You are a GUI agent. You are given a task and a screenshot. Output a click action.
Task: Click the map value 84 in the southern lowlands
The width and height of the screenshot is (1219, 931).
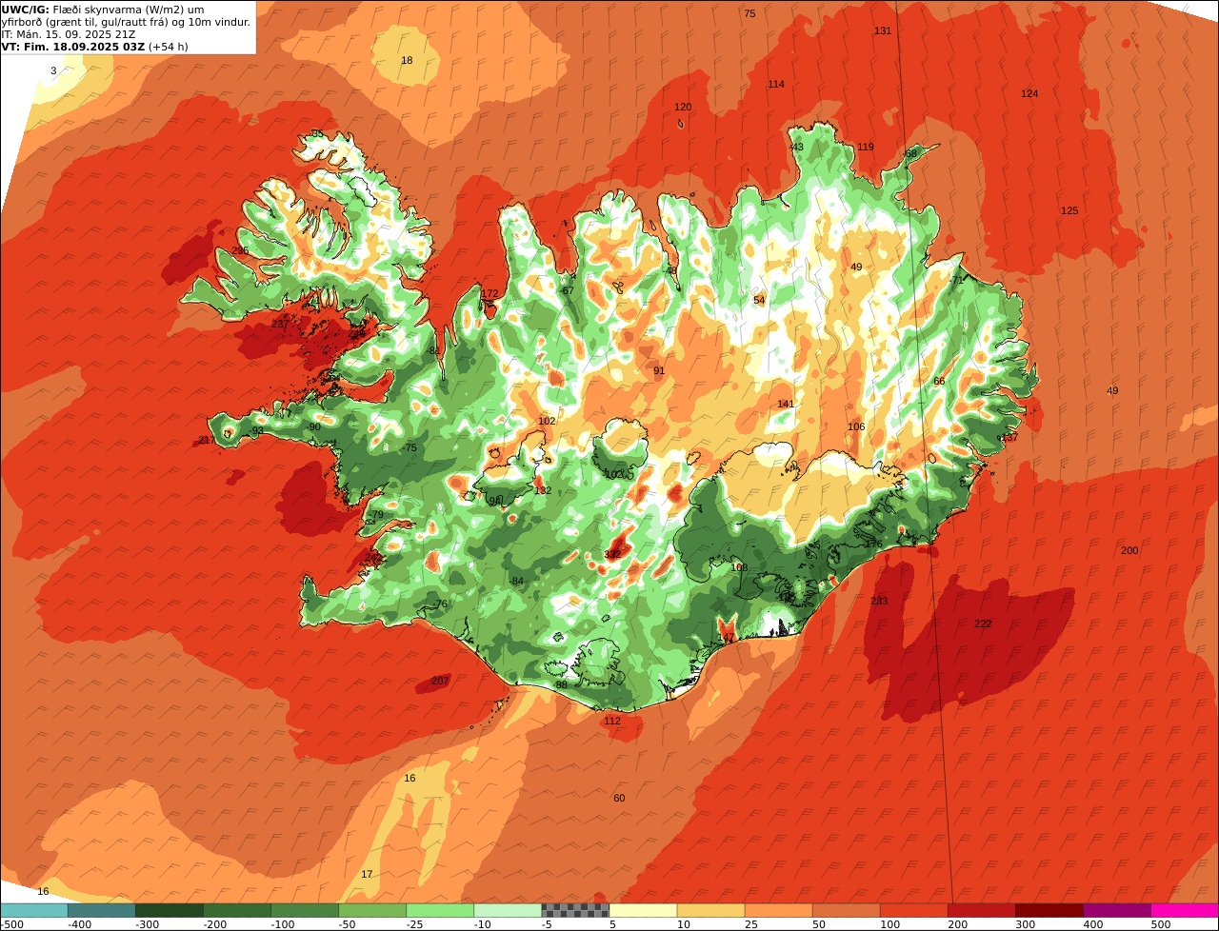click(x=517, y=582)
